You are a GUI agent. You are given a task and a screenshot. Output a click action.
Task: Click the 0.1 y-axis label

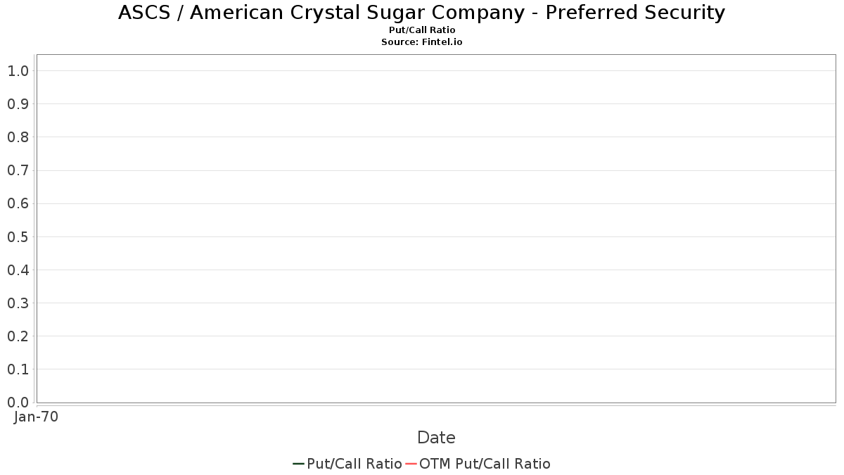[18, 369]
